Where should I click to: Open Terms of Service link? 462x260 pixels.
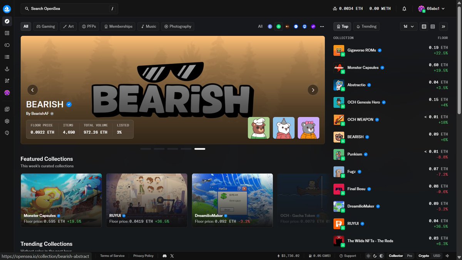[112, 256]
